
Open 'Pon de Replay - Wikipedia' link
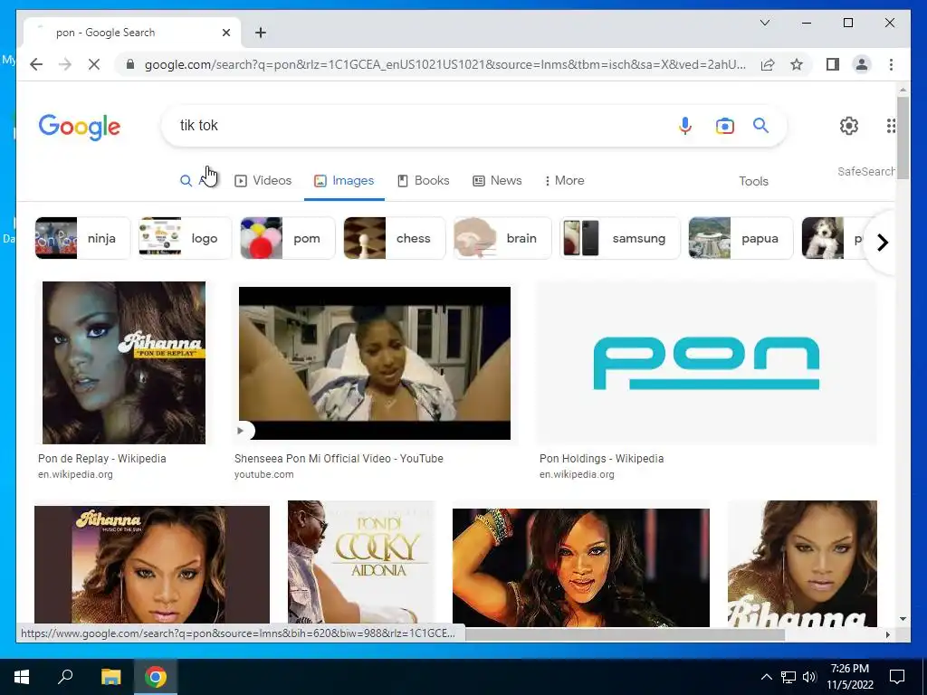(x=101, y=459)
